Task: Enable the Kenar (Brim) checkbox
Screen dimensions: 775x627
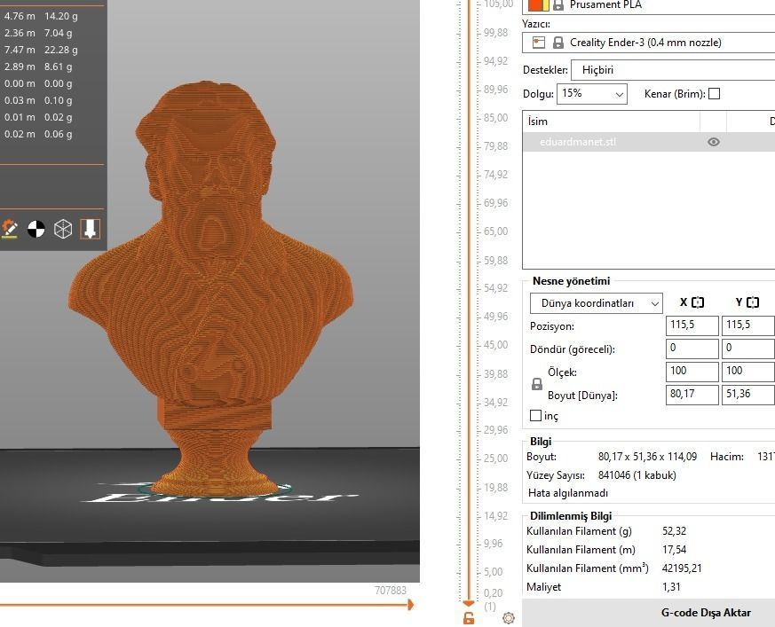Action: point(714,94)
